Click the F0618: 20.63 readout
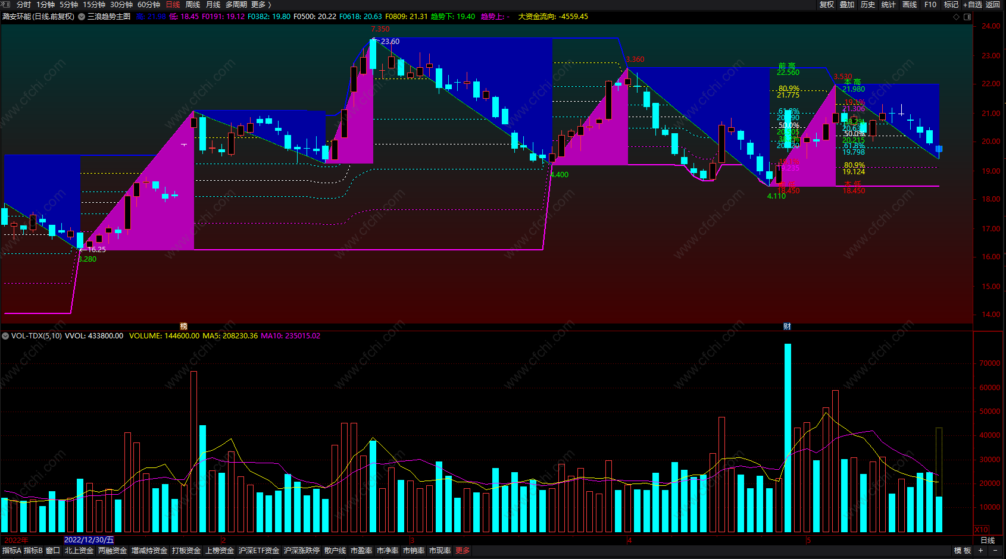This screenshot has width=1006, height=559. [361, 17]
